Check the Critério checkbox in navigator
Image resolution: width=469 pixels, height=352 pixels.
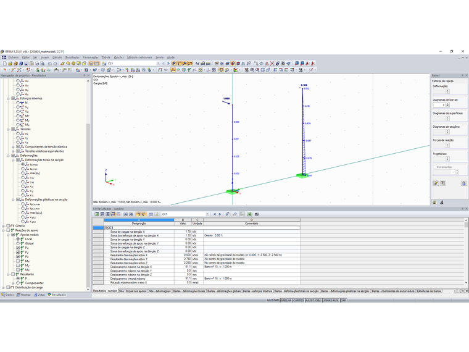(9, 226)
